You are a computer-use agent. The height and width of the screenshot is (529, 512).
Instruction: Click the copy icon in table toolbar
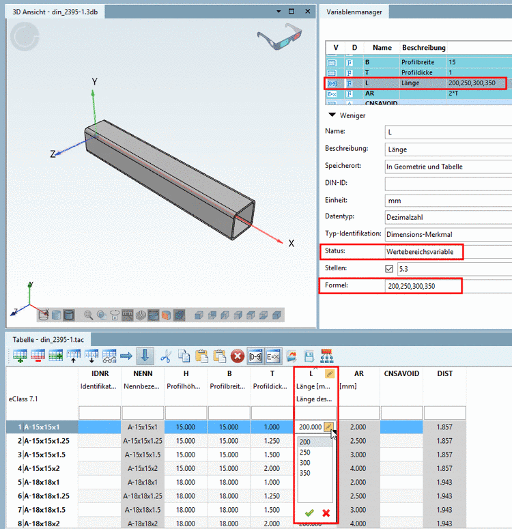(184, 356)
